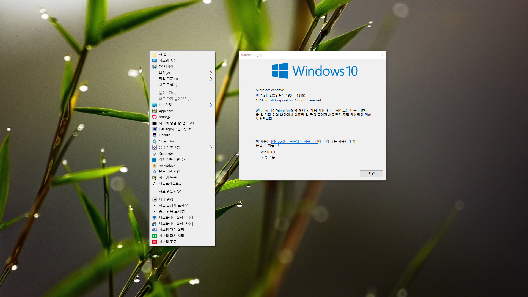
Task: Click the brun런처 red circle icon
Action: click(x=155, y=117)
